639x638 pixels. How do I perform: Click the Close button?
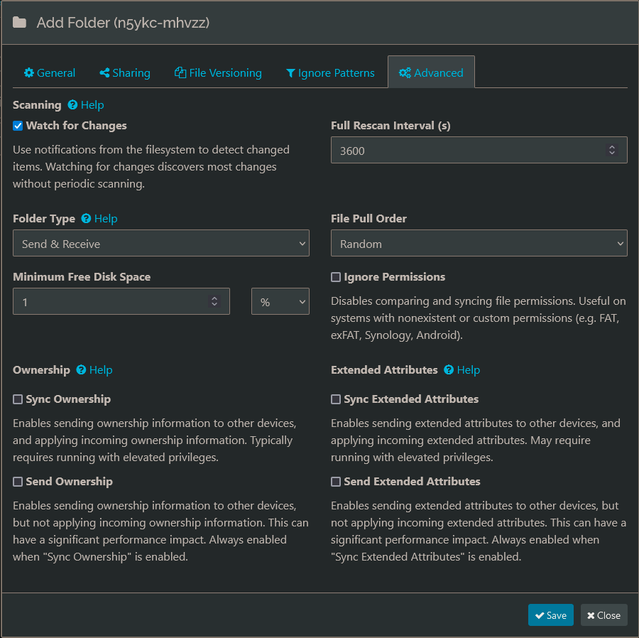pyautogui.click(x=603, y=615)
